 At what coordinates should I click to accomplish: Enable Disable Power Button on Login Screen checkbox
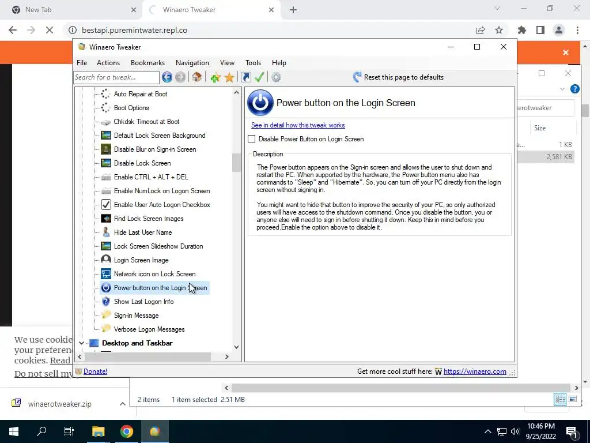[252, 139]
